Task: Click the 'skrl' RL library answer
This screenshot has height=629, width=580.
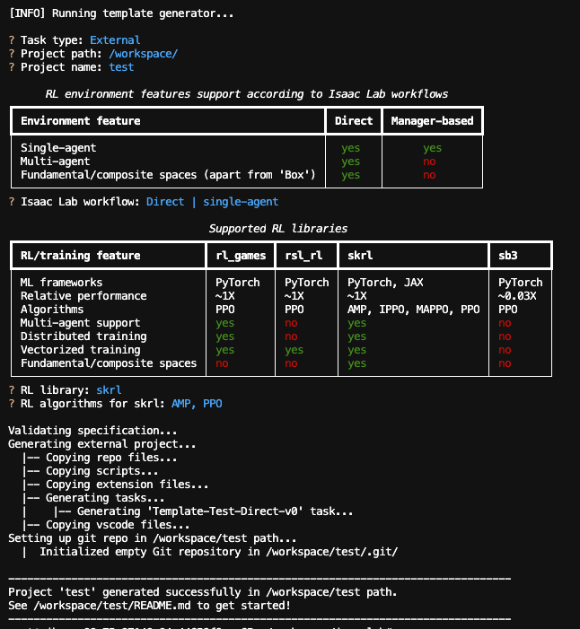Action: coord(109,390)
